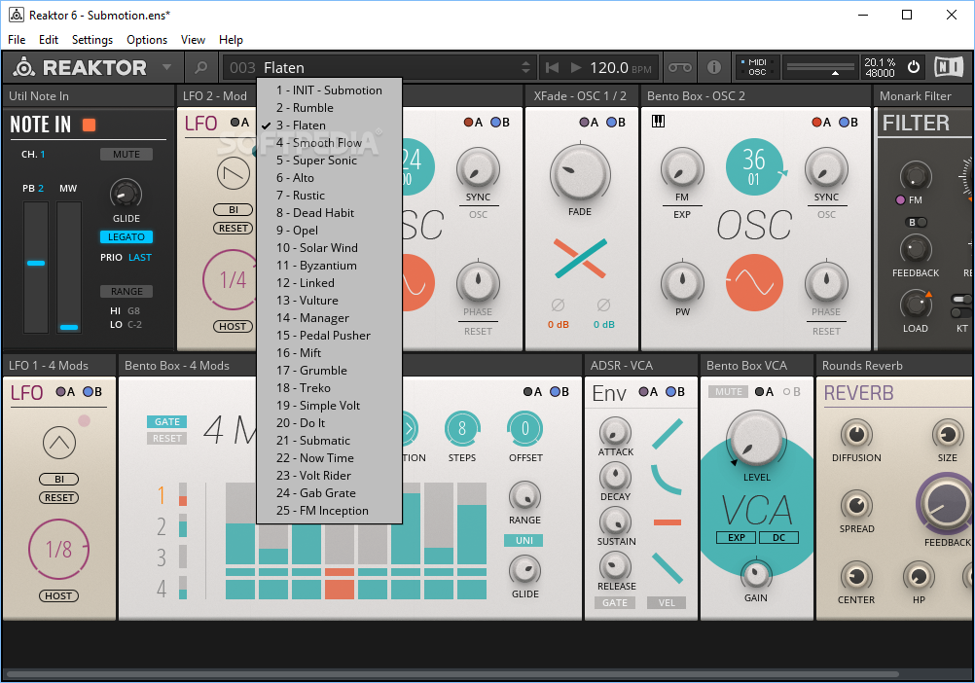Image resolution: width=975 pixels, height=683 pixels.
Task: Click the MUTE button in Note In
Action: pyautogui.click(x=126, y=154)
